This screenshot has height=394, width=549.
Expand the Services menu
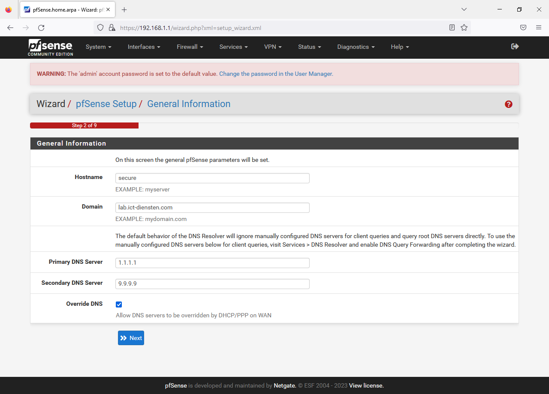click(x=234, y=47)
